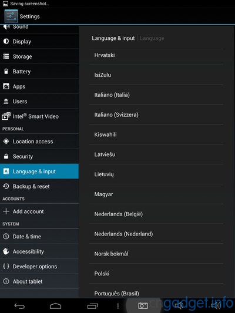Screen dimensions: 235x313
Task: Tap the screenshot camera icon in navigation bar
Action: [x=143, y=305]
